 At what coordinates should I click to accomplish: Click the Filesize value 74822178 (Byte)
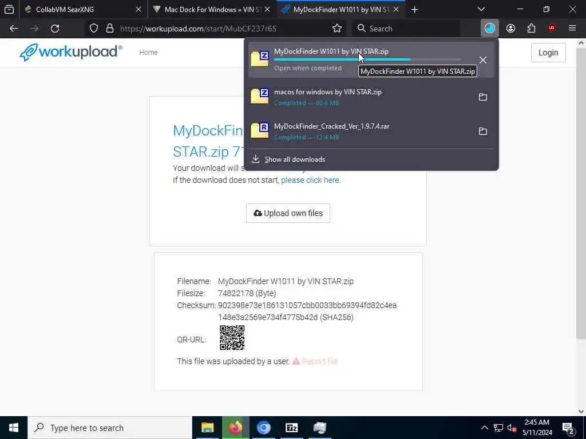(x=247, y=293)
